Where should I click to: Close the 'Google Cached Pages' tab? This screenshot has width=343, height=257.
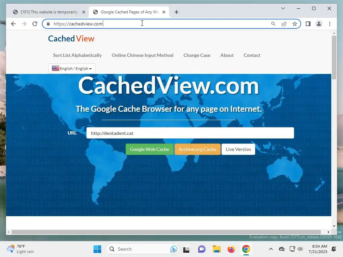click(x=163, y=12)
